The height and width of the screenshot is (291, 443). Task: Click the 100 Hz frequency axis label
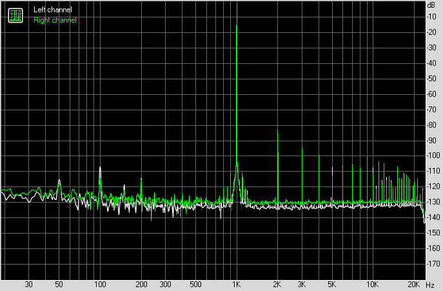pyautogui.click(x=100, y=285)
